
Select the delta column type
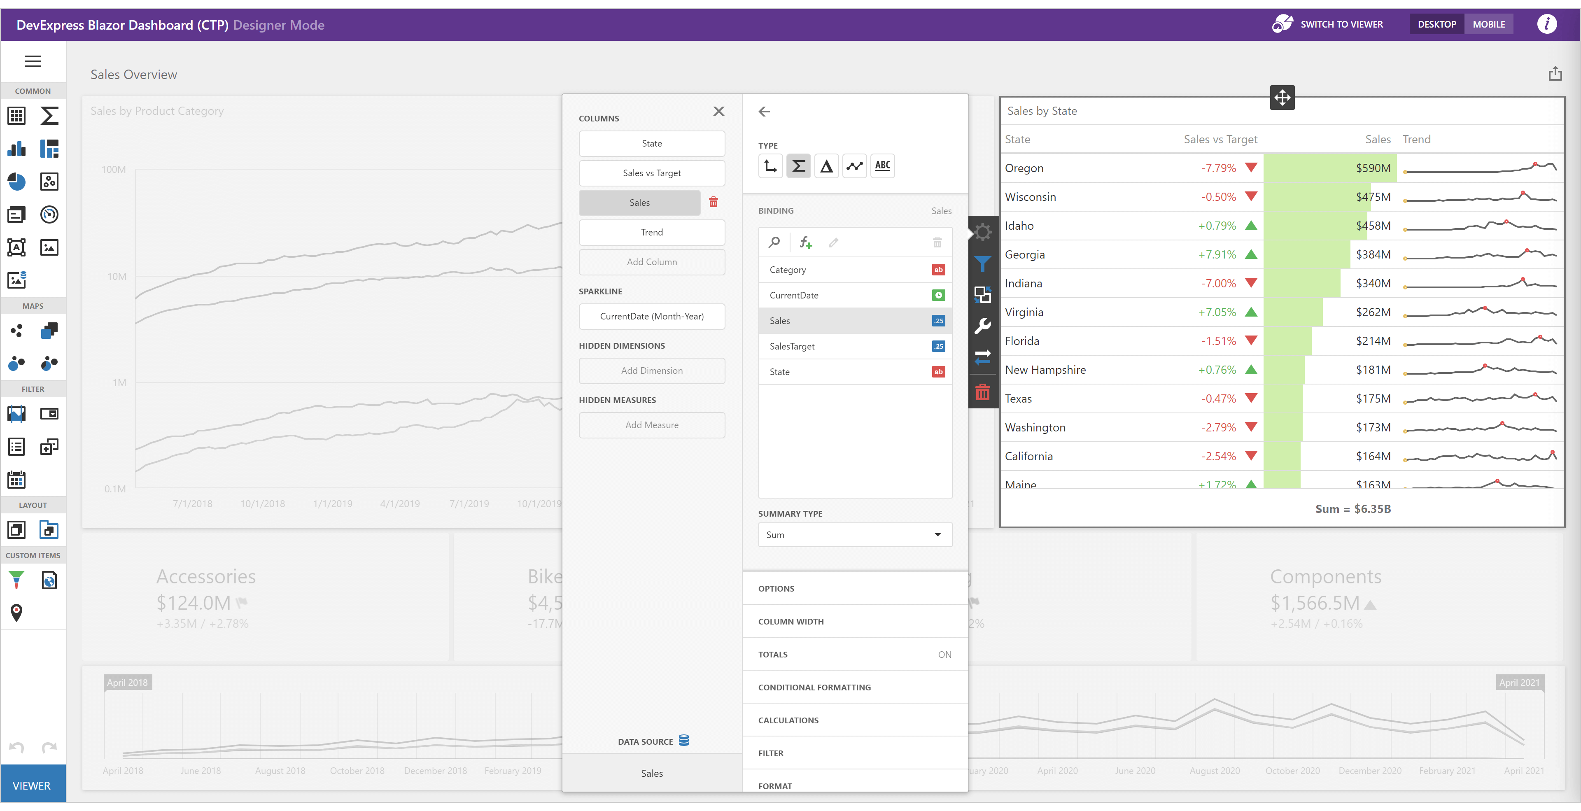point(826,165)
